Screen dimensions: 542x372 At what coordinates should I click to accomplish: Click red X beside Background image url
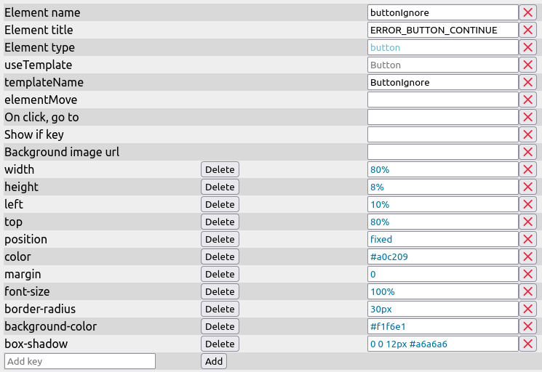point(528,152)
